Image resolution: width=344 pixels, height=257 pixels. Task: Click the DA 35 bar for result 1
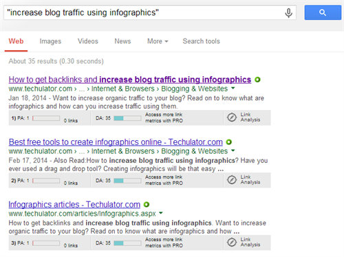click(x=127, y=118)
